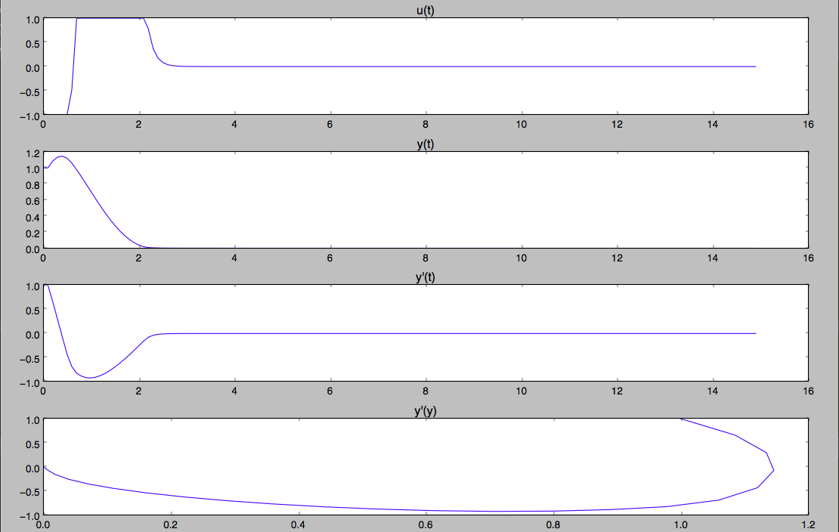This screenshot has height=532, width=839.
Task: Select the 0.8 y-axis tick of the y(t) plot
Action: 33,186
